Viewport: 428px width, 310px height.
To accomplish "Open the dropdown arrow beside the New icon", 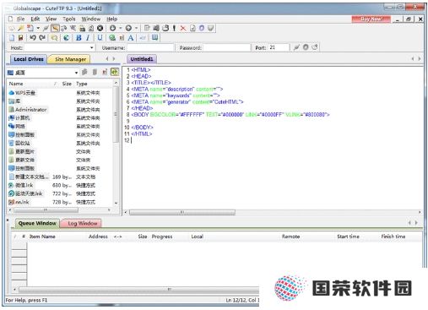I will coord(38,28).
